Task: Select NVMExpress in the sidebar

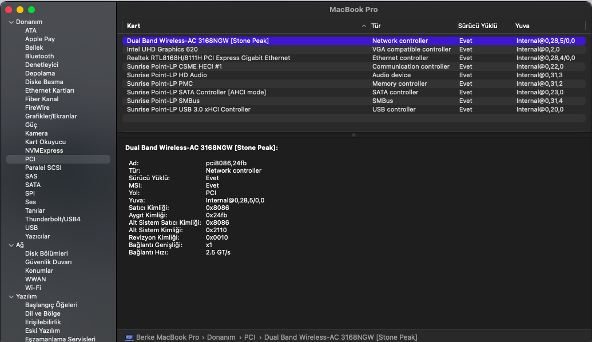Action: tap(44, 150)
